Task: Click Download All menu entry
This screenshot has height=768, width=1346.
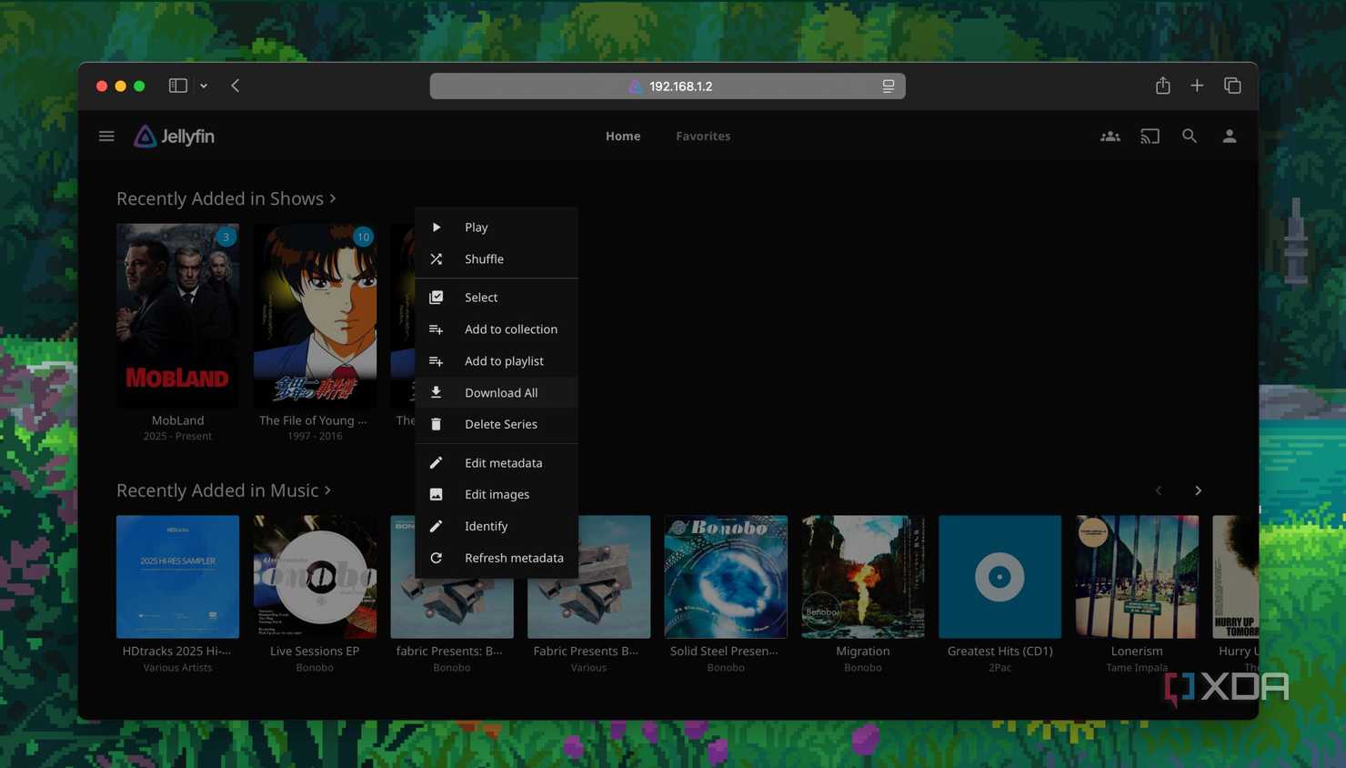Action: [497, 393]
